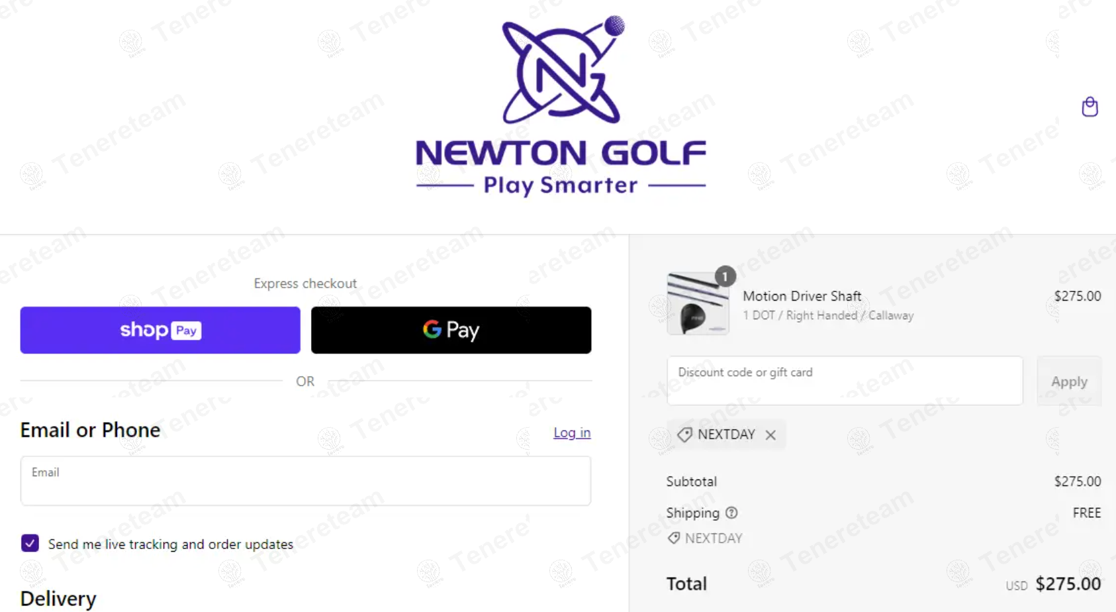Check out with Shop Pay
The width and height of the screenshot is (1116, 612).
pos(160,330)
